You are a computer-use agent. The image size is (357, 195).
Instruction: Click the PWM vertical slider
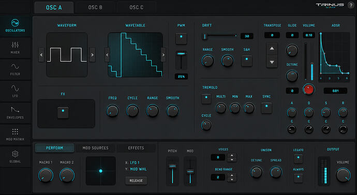(x=181, y=60)
